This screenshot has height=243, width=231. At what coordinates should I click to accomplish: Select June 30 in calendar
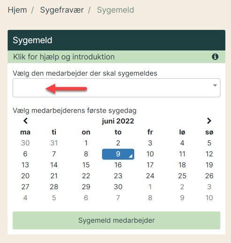[118, 187]
